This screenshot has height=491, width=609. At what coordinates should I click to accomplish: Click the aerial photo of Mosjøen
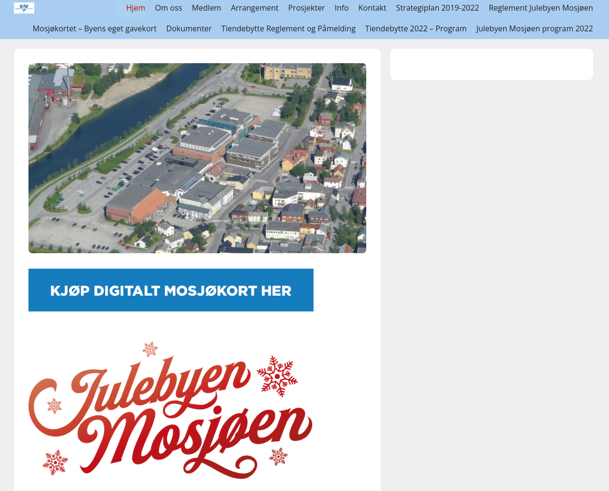(197, 158)
